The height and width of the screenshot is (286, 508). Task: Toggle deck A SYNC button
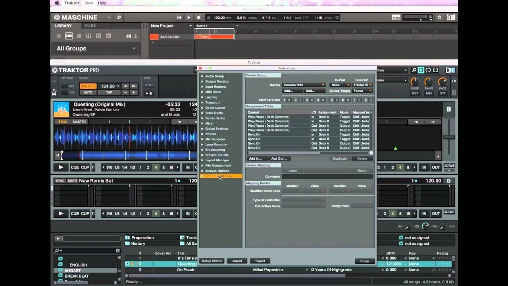63,122
